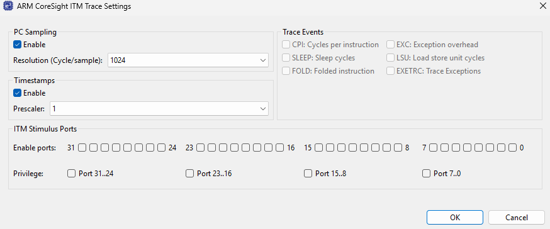Enable ITM stimulus port 6 checkbox
Screen dimensions: 550x229
pos(444,148)
